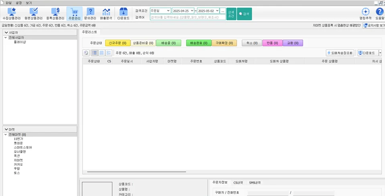Select 지마켓 market
The image size is (385, 196).
coord(18,160)
